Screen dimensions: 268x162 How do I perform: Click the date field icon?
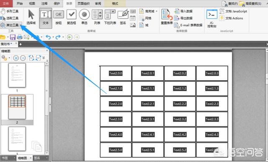(x=133, y=18)
